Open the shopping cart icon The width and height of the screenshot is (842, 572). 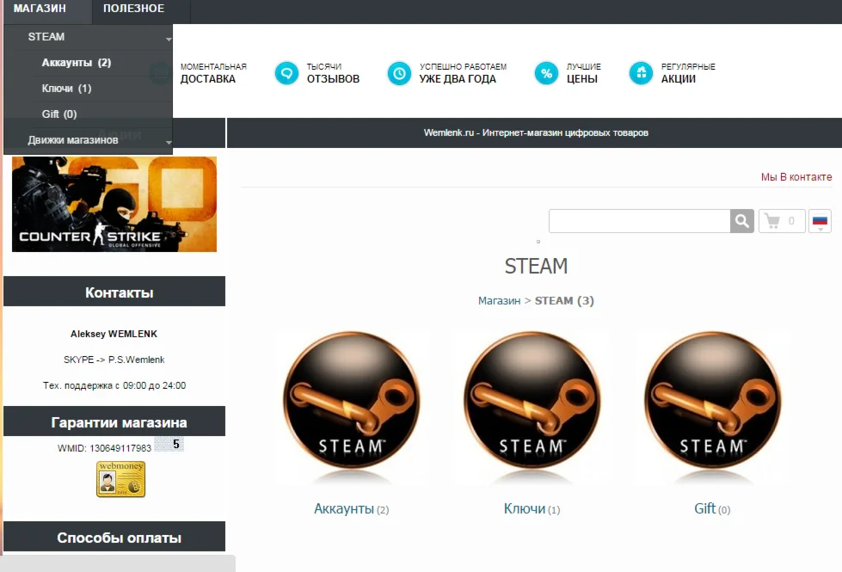(782, 221)
